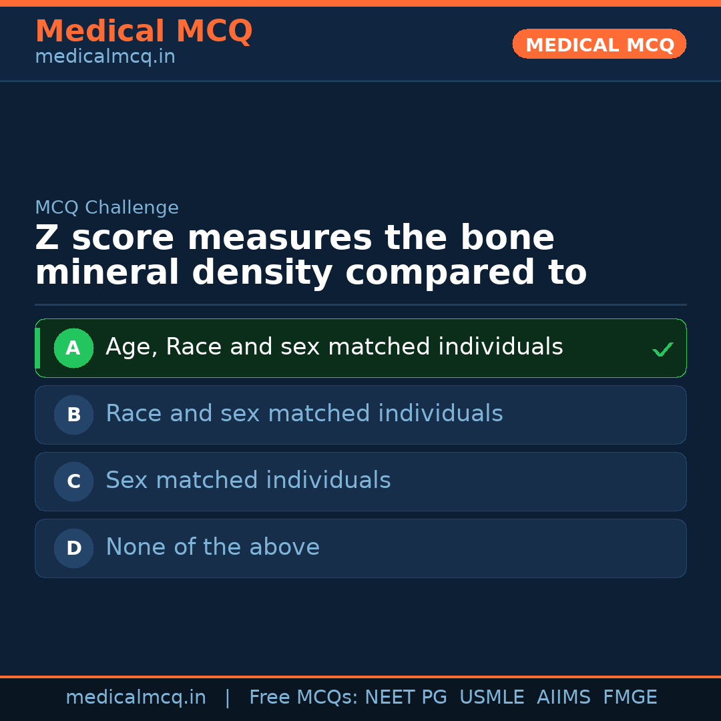Viewport: 721px width, 721px height.
Task: Pick the 'Sex matched individuals' option
Action: point(248,481)
